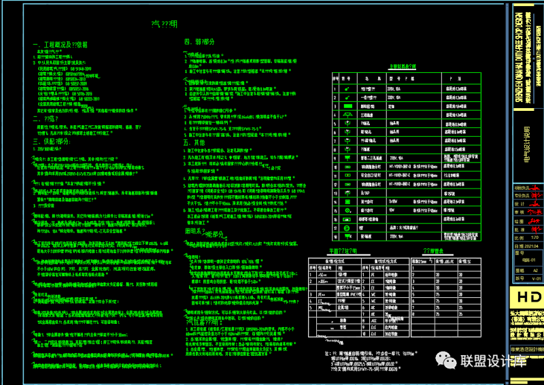Click the circular symbol in legend row 17
The width and height of the screenshot is (544, 385).
pyautogui.click(x=347, y=228)
